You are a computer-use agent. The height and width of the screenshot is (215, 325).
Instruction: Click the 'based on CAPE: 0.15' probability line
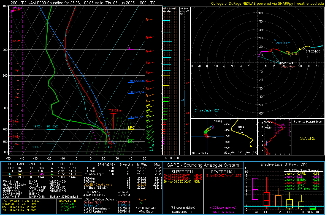pyautogui.click(x=302, y=174)
